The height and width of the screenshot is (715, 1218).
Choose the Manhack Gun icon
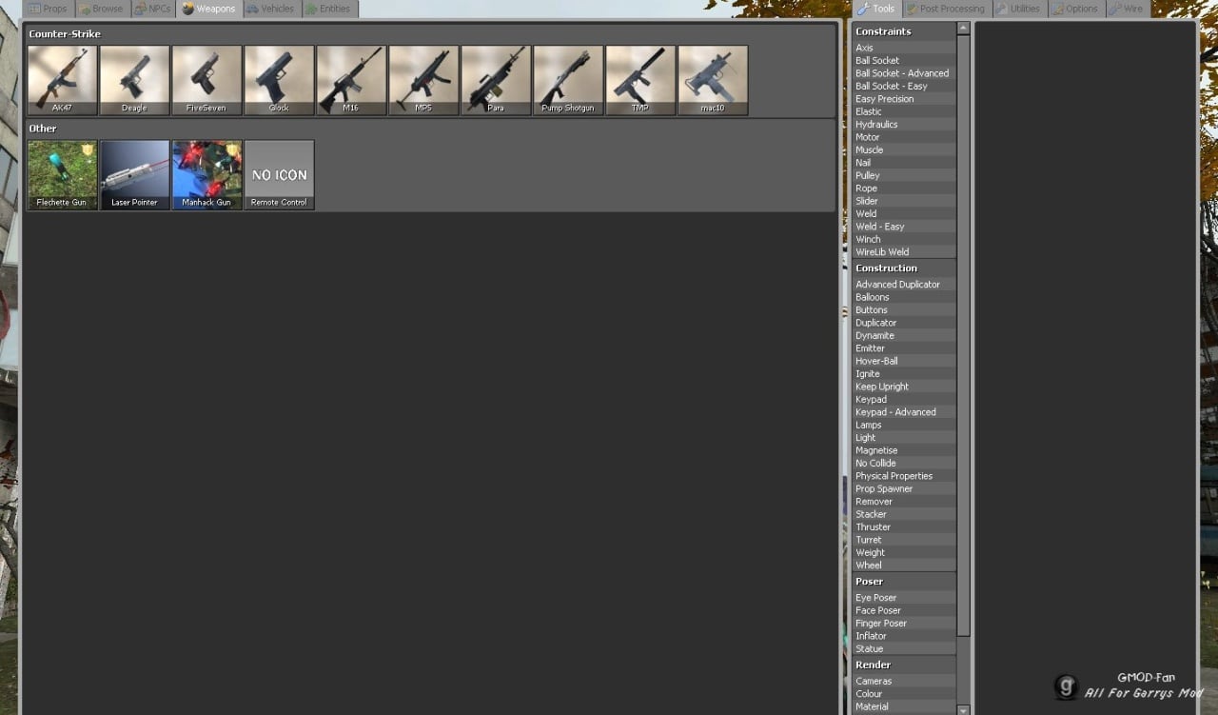tap(206, 174)
